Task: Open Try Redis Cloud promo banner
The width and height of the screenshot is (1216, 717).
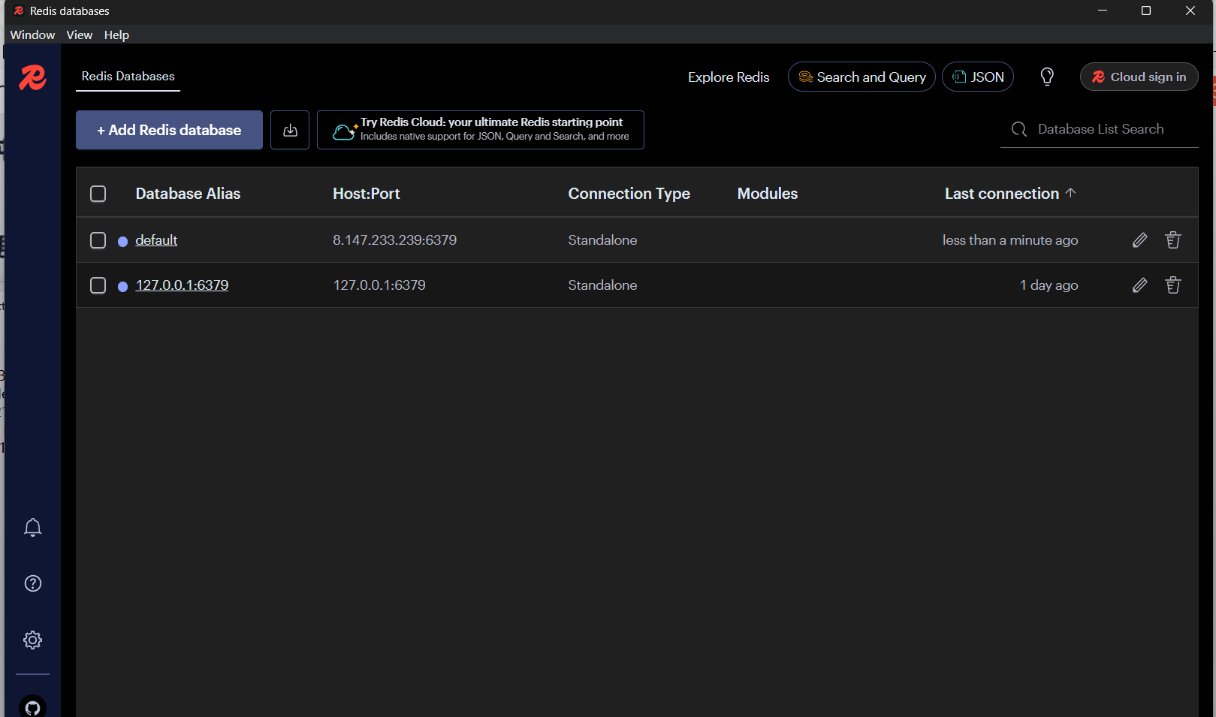Action: coord(481,130)
